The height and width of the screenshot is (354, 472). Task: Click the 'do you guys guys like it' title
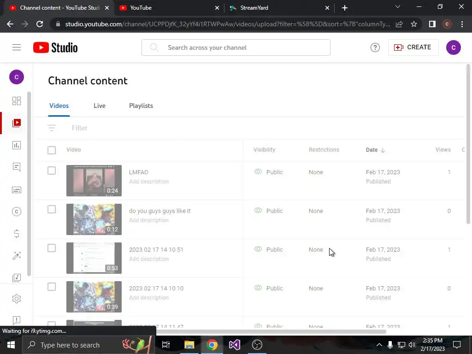point(159,211)
